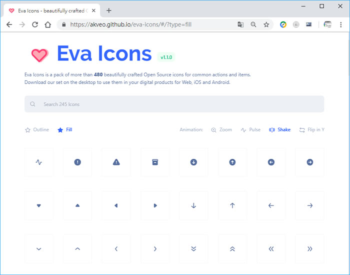Screen dimensions: 350x275
Task: Select the arrow circle left icon
Action: (271, 162)
